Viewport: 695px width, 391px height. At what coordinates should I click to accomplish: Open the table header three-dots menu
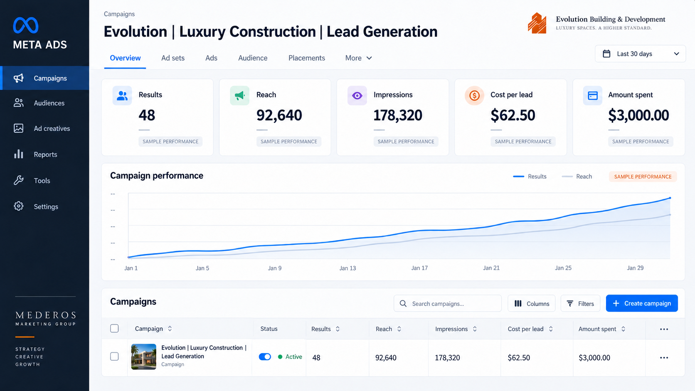pos(664,329)
